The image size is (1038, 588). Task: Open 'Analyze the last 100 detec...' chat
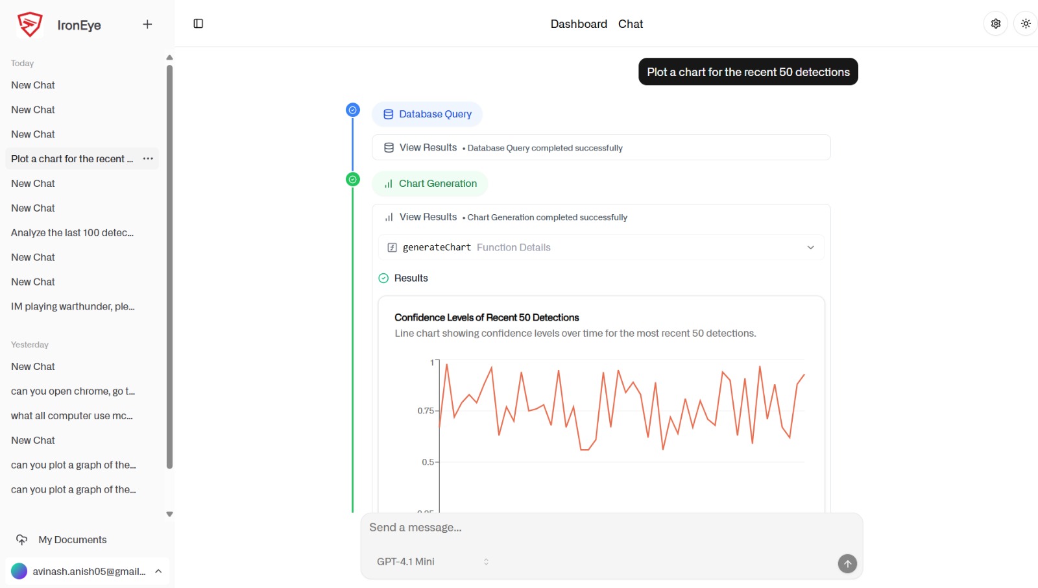(x=72, y=232)
